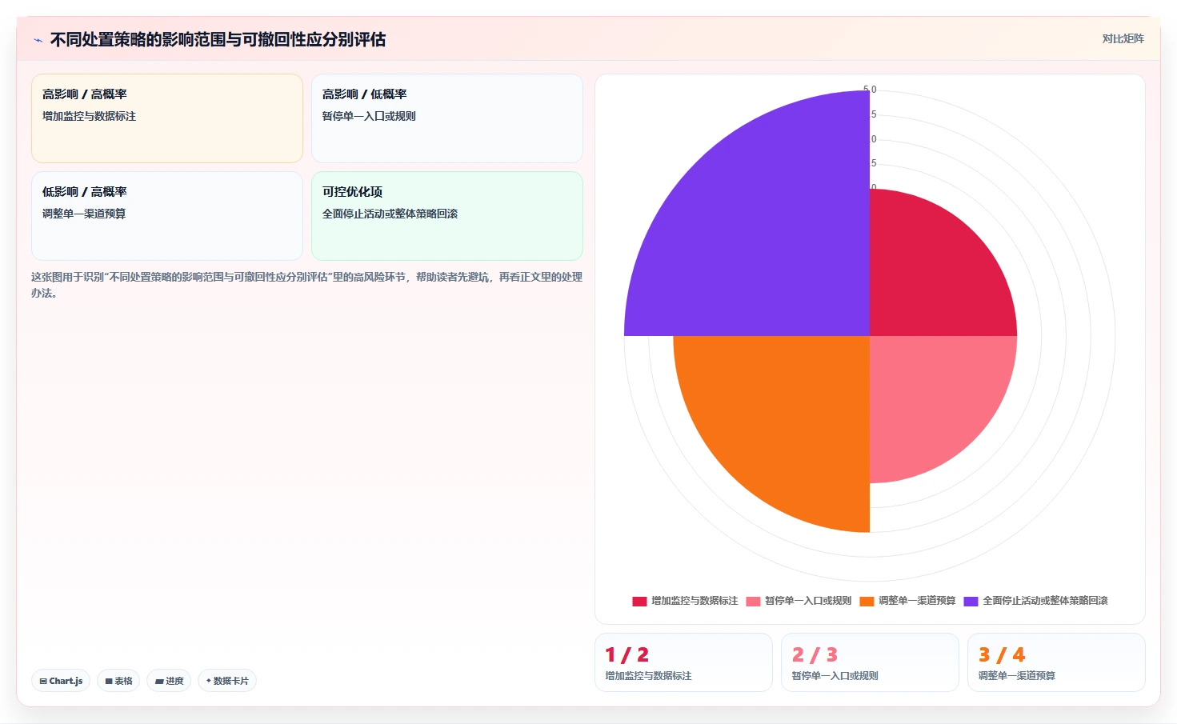The height and width of the screenshot is (724, 1177).
Task: Toggle purple legend swatch 全面停止活动或整体策略回滚
Action: [x=971, y=602]
